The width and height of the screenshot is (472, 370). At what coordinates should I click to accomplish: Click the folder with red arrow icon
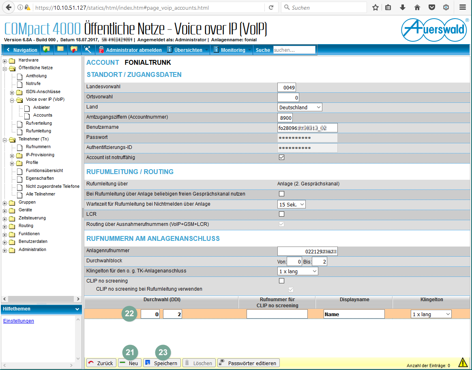74,49
